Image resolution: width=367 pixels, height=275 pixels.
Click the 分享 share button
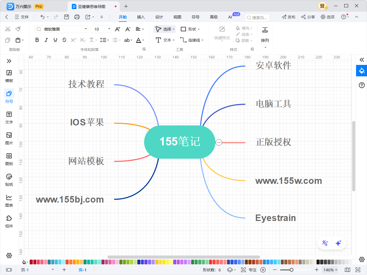(x=308, y=17)
